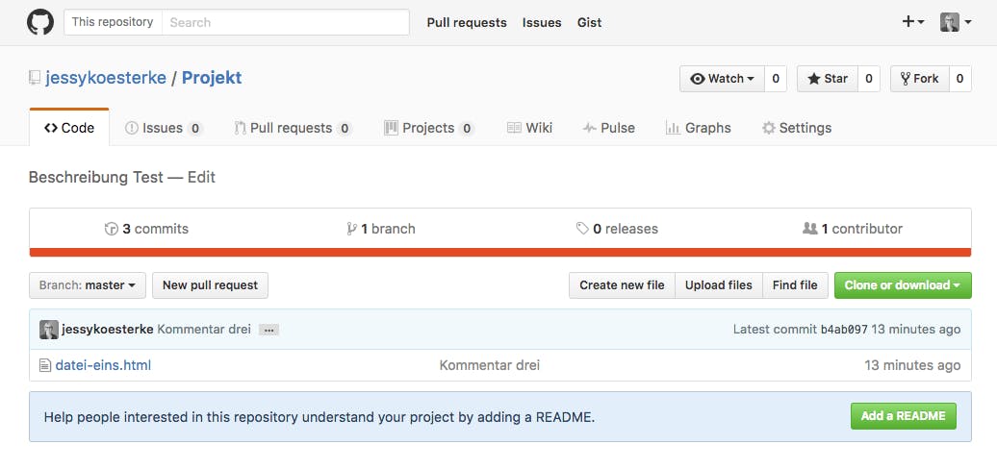Click the committer avatar thumbnail
Viewport: 997px width, 469px height.
(x=49, y=330)
